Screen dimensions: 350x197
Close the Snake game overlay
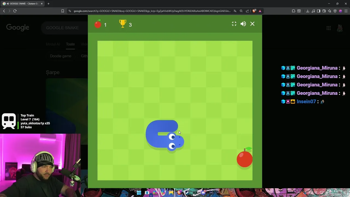[252, 24]
